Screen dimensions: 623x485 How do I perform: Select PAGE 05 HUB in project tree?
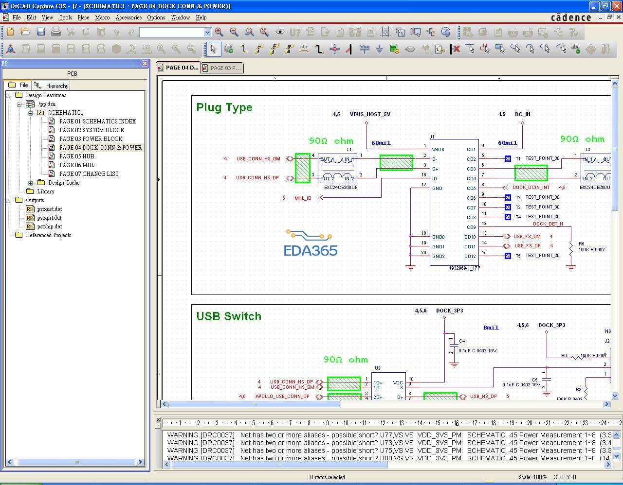pyautogui.click(x=76, y=156)
